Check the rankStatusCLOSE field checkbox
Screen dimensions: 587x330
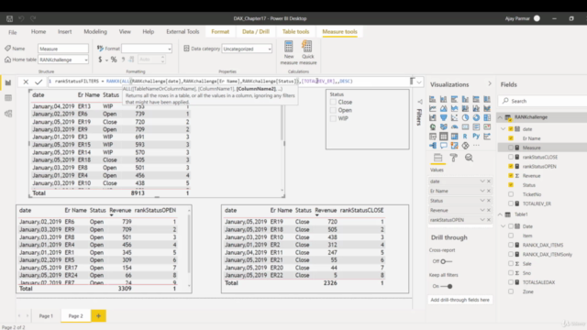pyautogui.click(x=511, y=157)
